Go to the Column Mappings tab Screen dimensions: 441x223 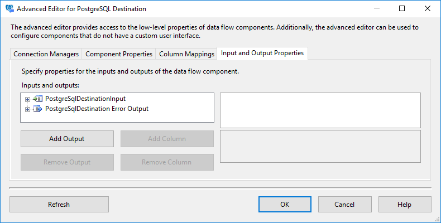(x=186, y=54)
